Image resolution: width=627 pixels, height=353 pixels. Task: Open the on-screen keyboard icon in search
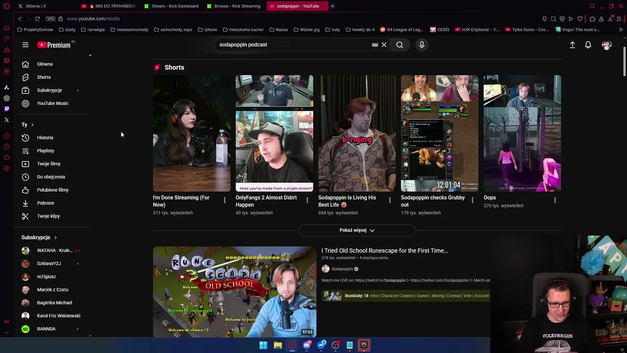pyautogui.click(x=375, y=45)
